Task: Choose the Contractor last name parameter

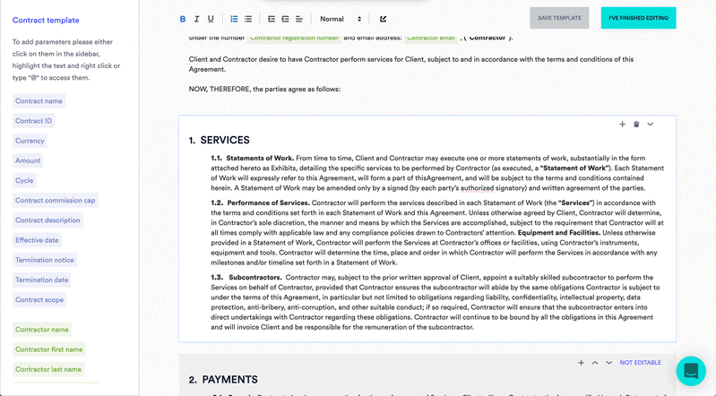Action: coord(48,369)
